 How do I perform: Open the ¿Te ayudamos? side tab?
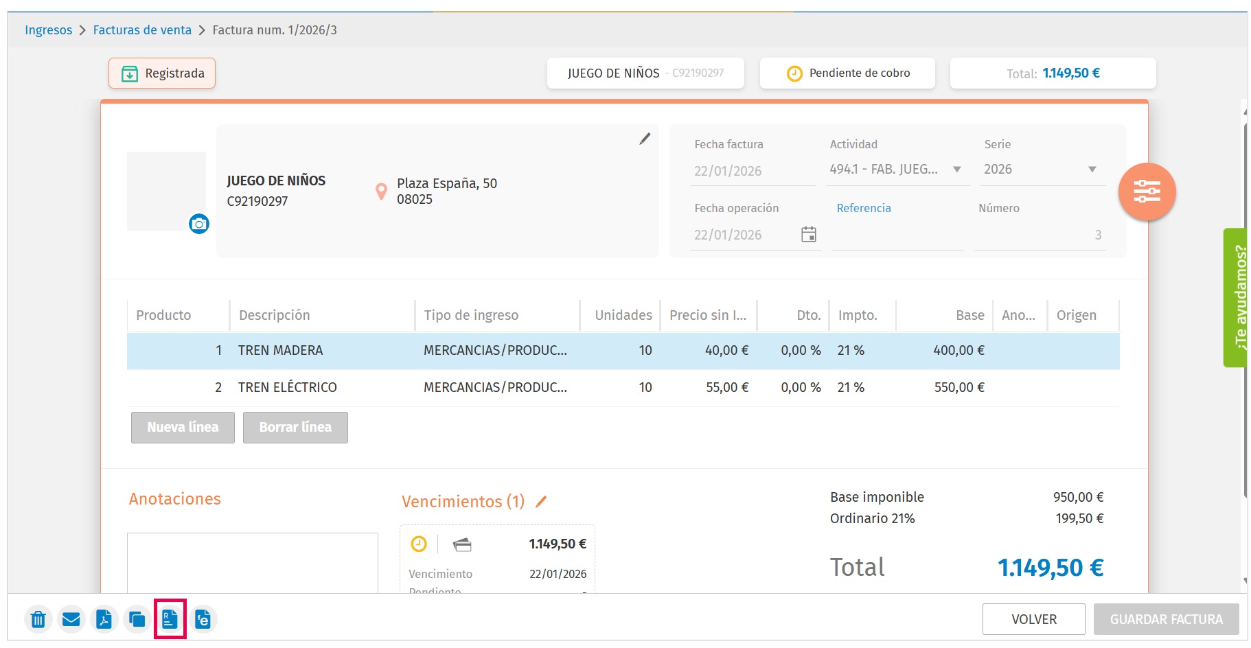tap(1236, 297)
